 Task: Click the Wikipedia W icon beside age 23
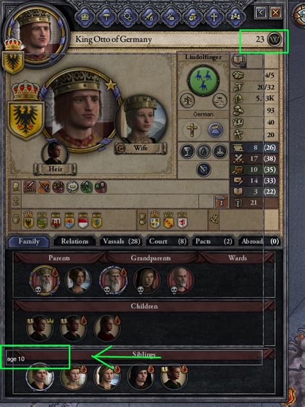tap(274, 40)
